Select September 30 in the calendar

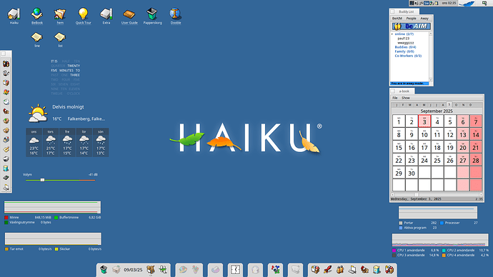coord(412,173)
